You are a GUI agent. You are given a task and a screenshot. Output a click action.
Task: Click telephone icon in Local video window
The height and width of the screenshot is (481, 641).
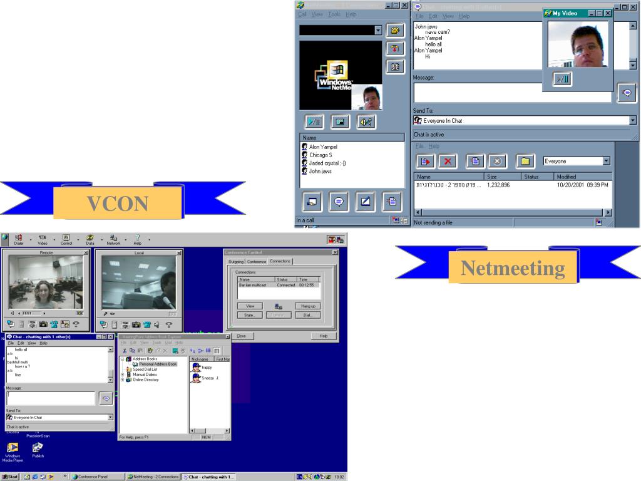pyautogui.click(x=146, y=325)
